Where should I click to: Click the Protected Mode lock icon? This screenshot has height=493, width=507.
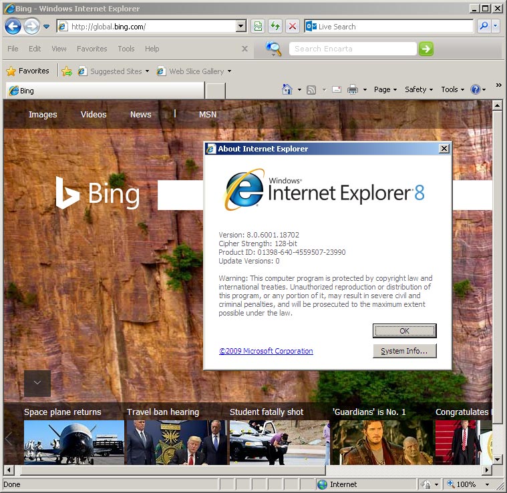[x=426, y=484]
